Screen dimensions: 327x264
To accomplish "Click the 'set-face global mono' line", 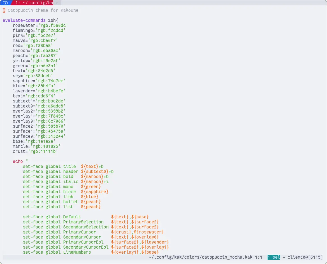I will pos(62,187).
